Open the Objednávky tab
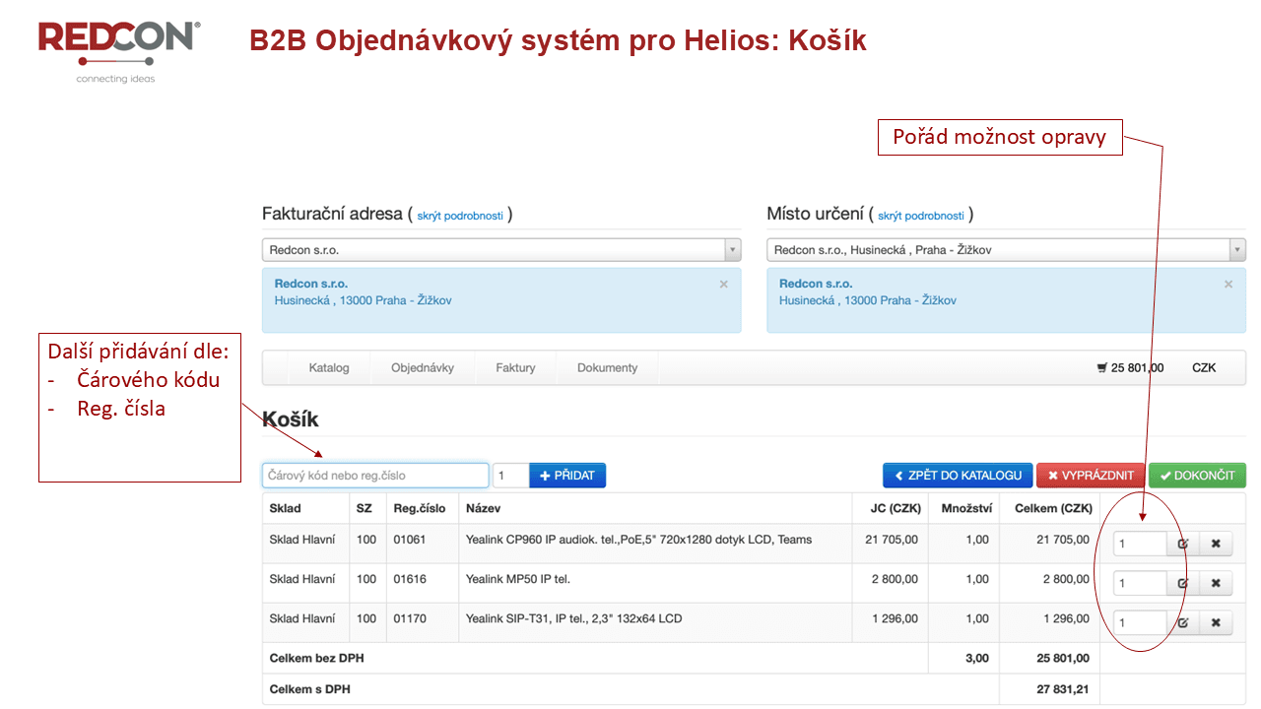 point(423,367)
